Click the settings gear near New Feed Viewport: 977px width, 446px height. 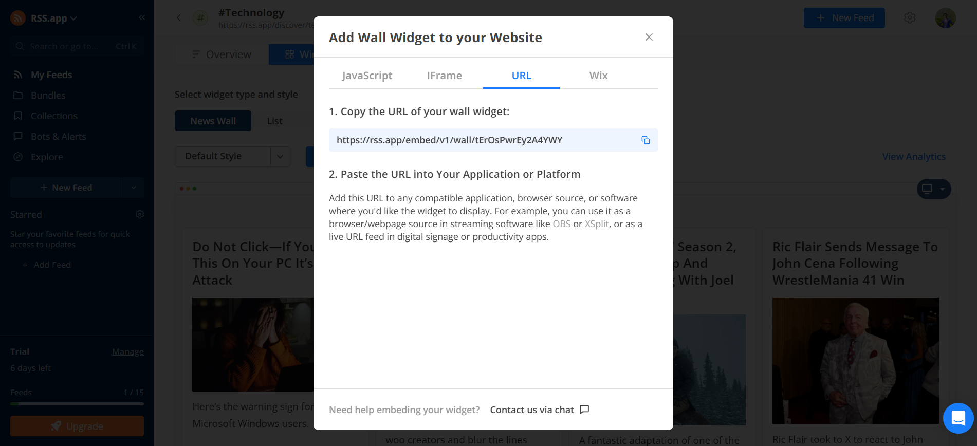910,18
